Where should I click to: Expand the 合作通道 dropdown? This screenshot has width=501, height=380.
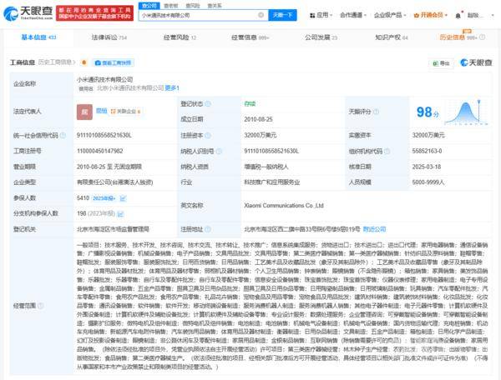click(x=352, y=15)
